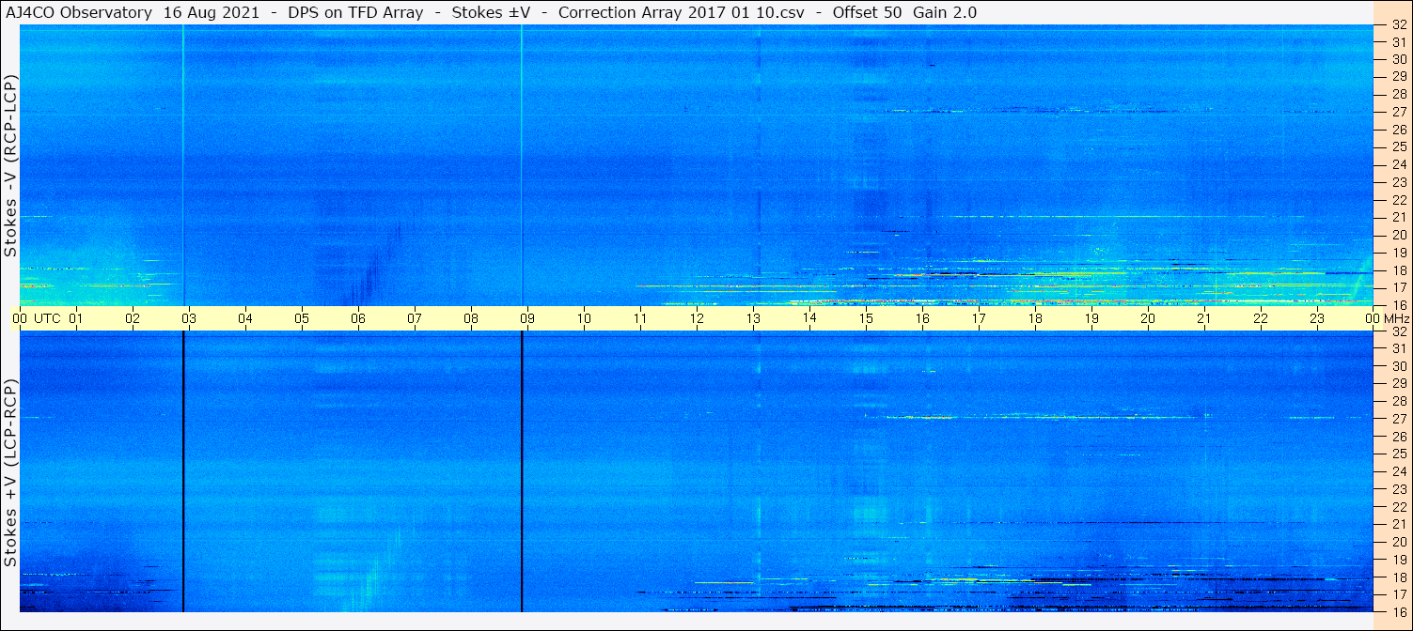
Task: Click the 00 UTC label at axis start
Action: (39, 318)
